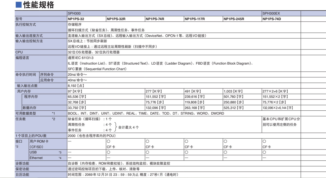Click the Ethernet interface label
Screen dimensions: 326x178
(36, 158)
